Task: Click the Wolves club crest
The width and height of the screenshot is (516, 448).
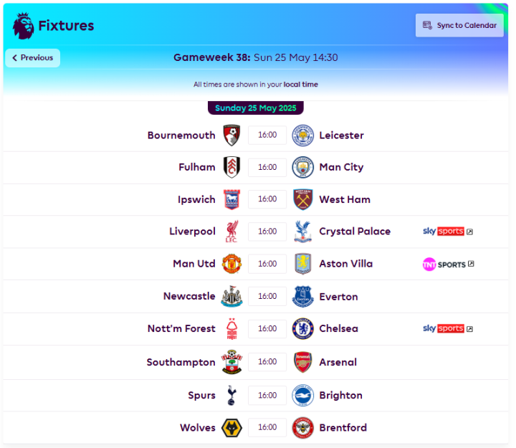Action: click(231, 428)
